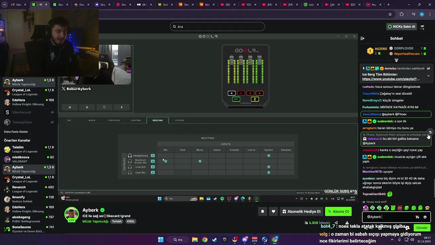The image size is (435, 245).
Task: Switch to GoXLR MIXER tab
Action: click(x=92, y=120)
